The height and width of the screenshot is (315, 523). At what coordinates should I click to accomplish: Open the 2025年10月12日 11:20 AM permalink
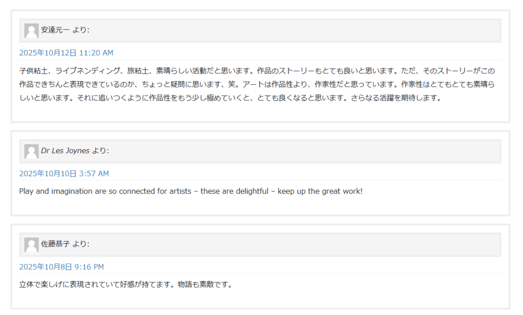tap(66, 53)
